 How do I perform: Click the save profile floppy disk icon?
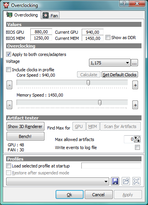pyautogui.click(x=115, y=181)
